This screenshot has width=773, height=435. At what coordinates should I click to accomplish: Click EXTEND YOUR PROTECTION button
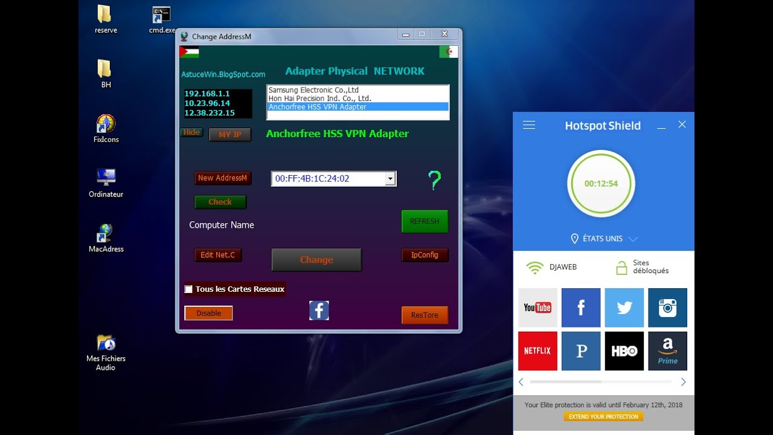click(603, 417)
